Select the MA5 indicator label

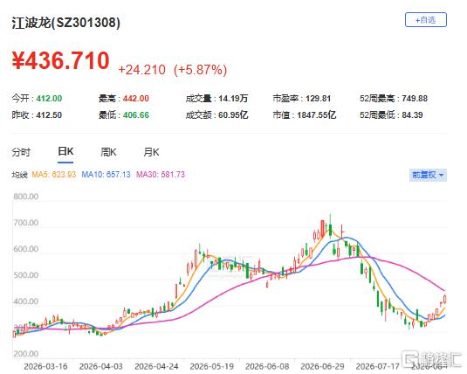[54, 175]
